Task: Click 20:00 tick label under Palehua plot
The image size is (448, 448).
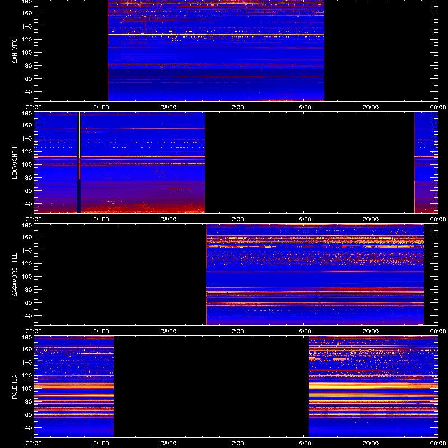Action: pos(371,444)
